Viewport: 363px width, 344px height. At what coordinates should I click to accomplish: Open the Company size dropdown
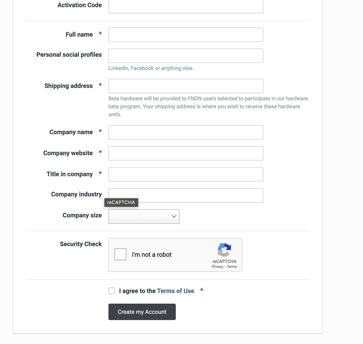point(144,216)
